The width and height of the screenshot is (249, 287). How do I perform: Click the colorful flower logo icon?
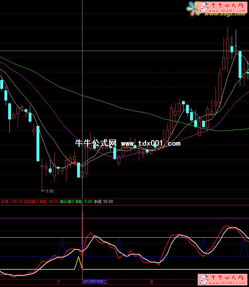coord(193,9)
